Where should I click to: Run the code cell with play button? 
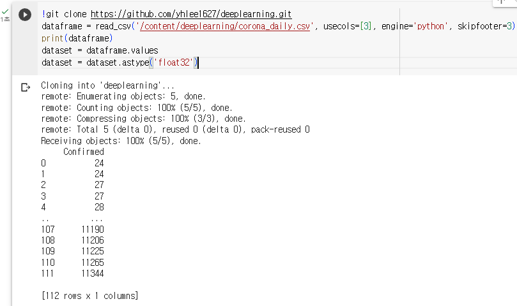pyautogui.click(x=25, y=15)
